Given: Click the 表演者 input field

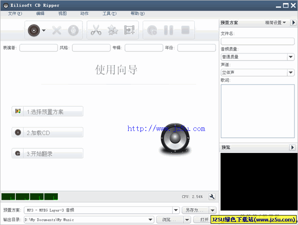Looking at the screenshot, I should 38,48.
